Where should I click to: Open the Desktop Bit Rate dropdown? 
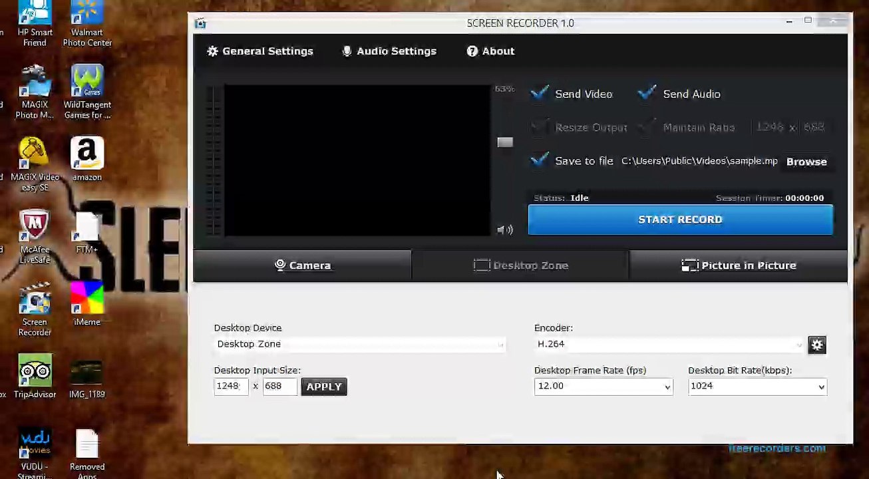(757, 387)
